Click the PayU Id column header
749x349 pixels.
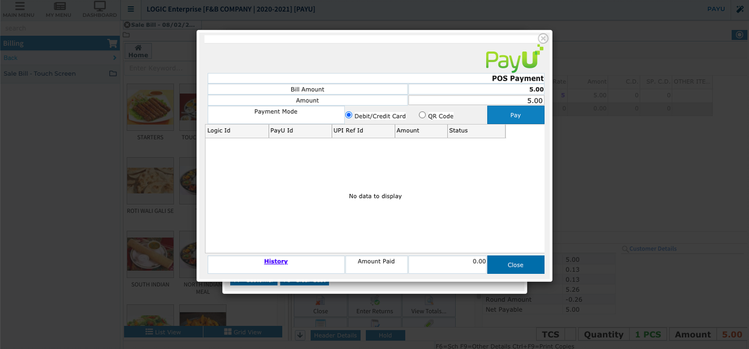(300, 131)
